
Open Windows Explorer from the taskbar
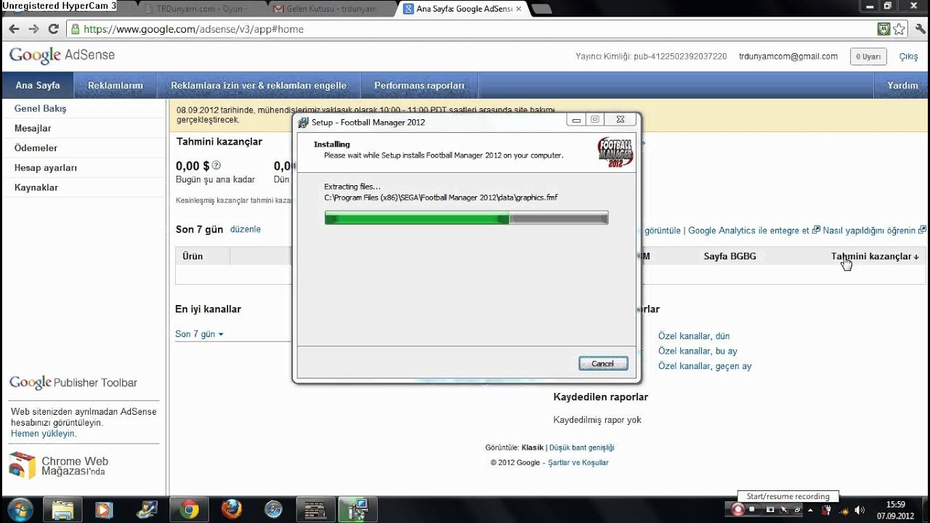pyautogui.click(x=63, y=510)
